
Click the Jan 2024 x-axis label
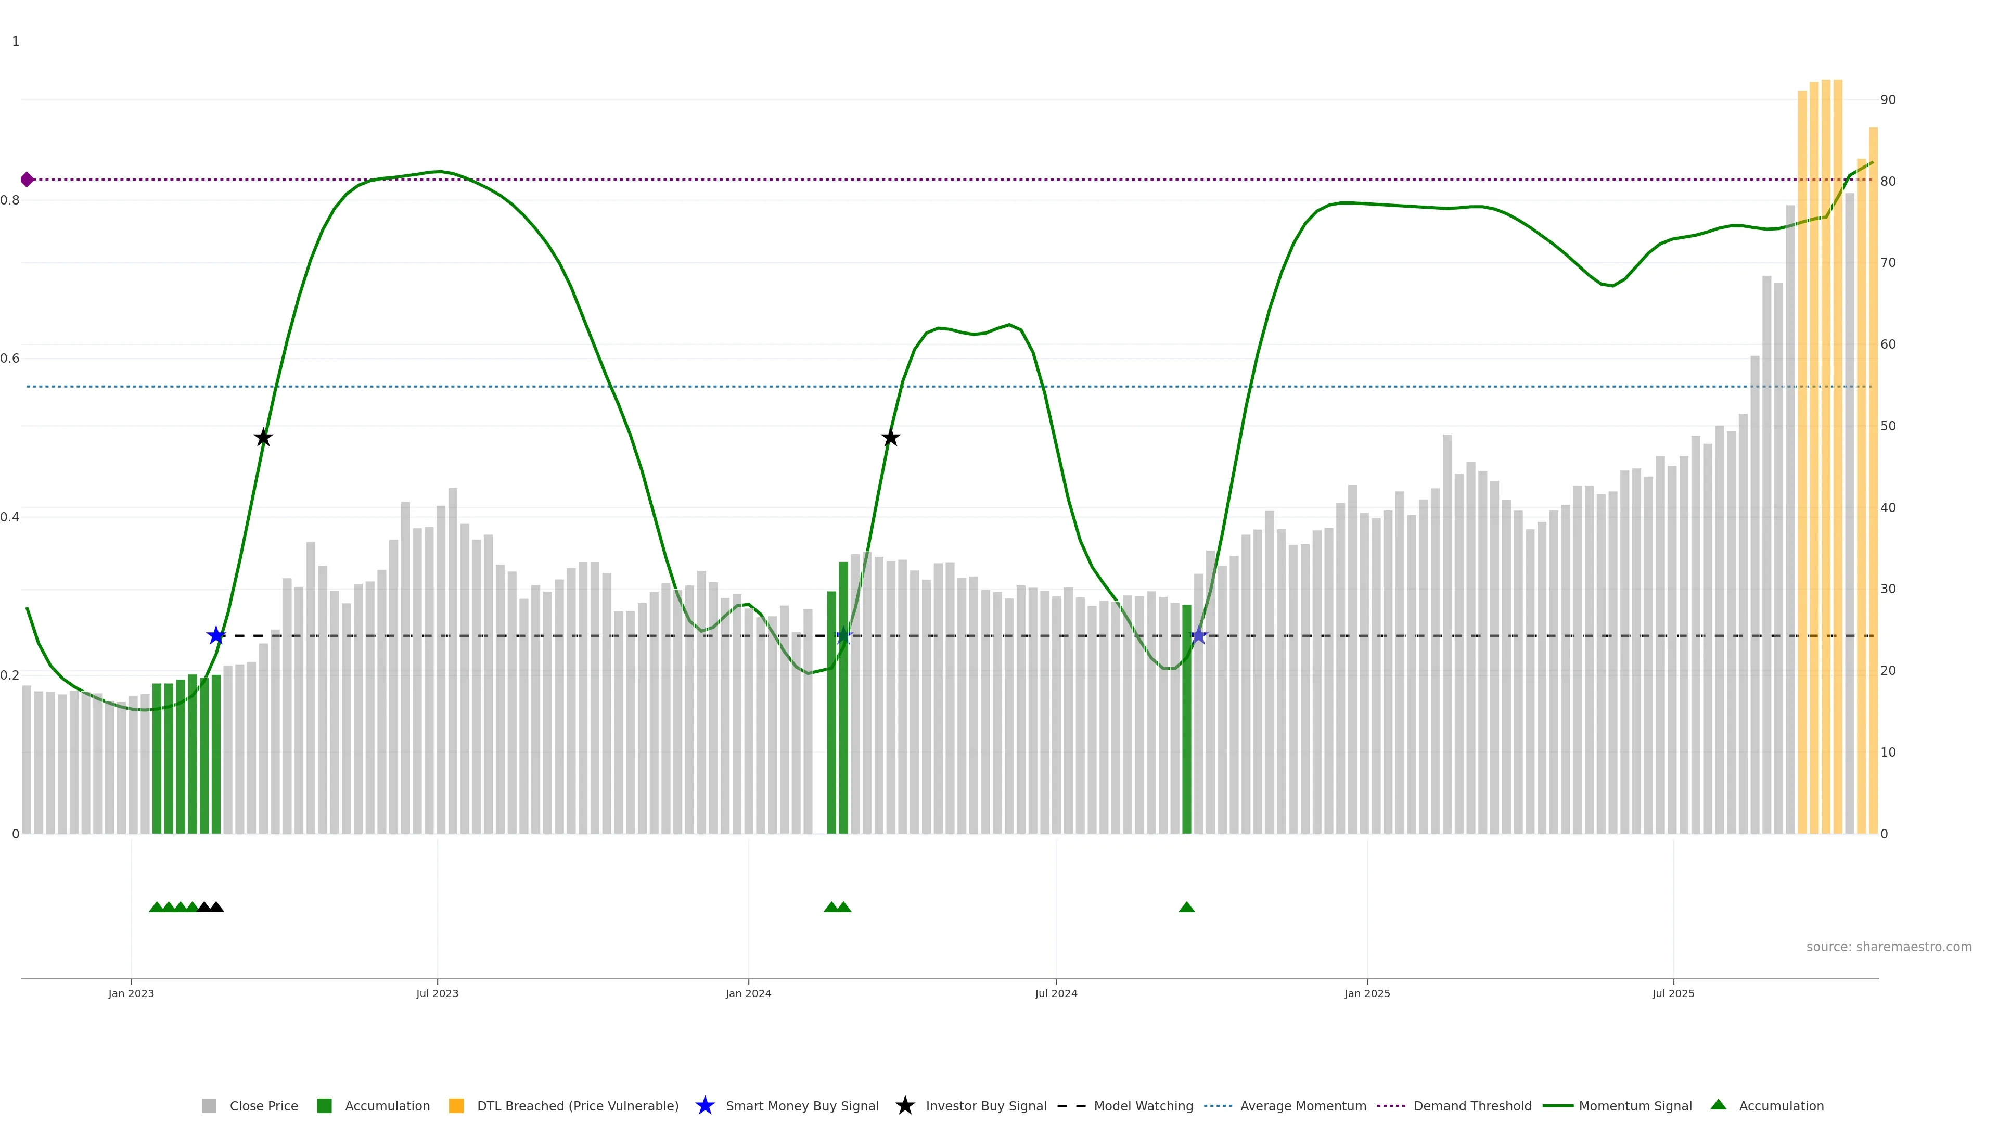point(748,994)
